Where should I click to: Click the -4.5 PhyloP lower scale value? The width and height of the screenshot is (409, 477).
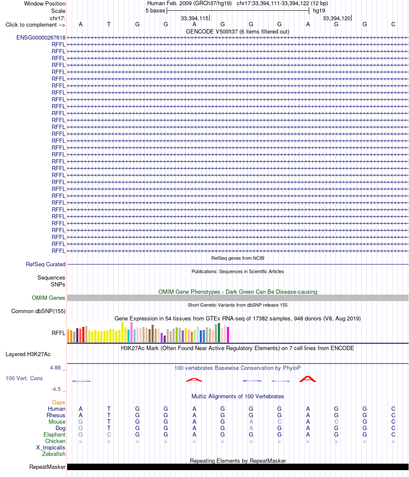(56, 389)
